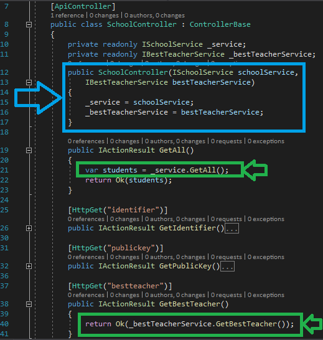Click the ellipsis box after GetPublicKey()
The width and height of the screenshot is (323, 340).
(x=227, y=267)
